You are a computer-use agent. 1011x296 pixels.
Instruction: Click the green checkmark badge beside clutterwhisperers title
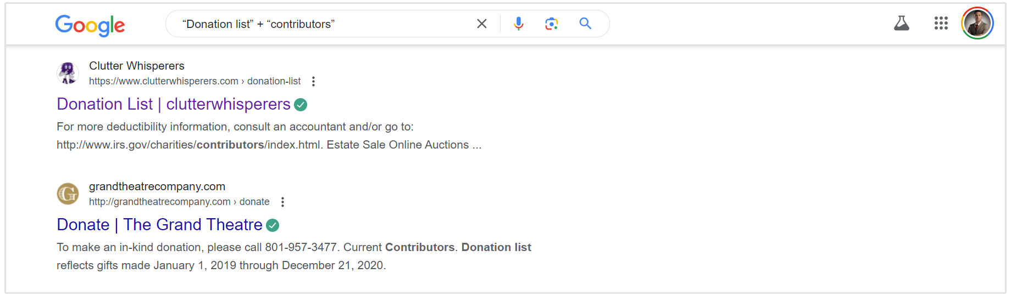click(301, 105)
